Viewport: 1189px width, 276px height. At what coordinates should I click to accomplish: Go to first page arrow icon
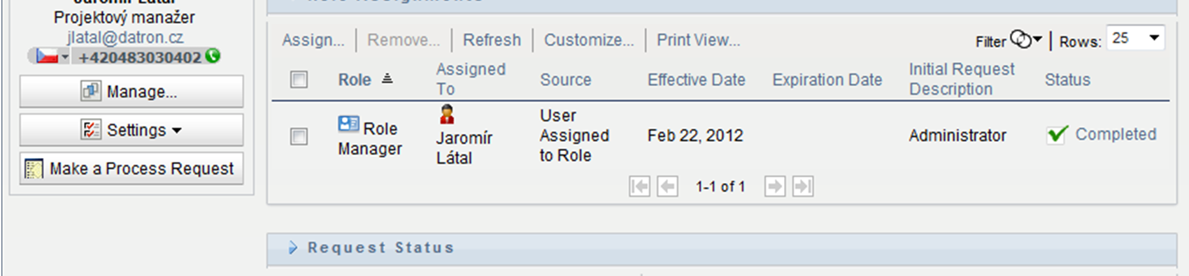[x=639, y=187]
